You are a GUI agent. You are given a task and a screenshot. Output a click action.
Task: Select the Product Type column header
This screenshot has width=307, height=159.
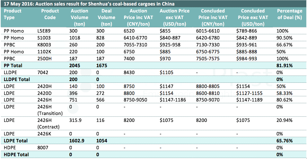[x=12, y=14]
